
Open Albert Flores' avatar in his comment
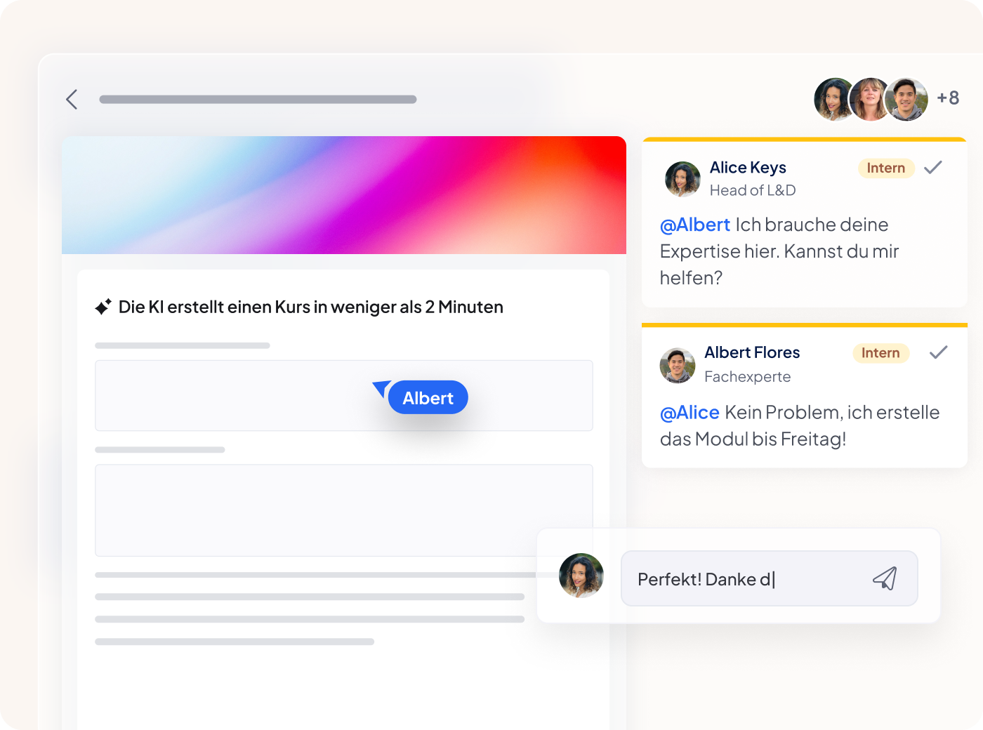click(678, 365)
